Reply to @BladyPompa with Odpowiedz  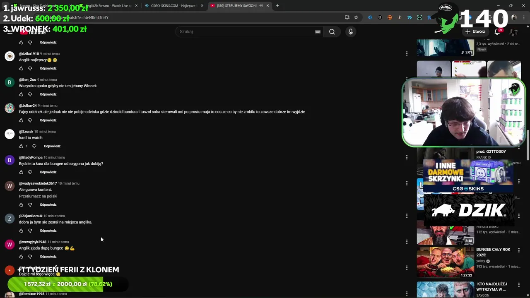pyautogui.click(x=48, y=172)
